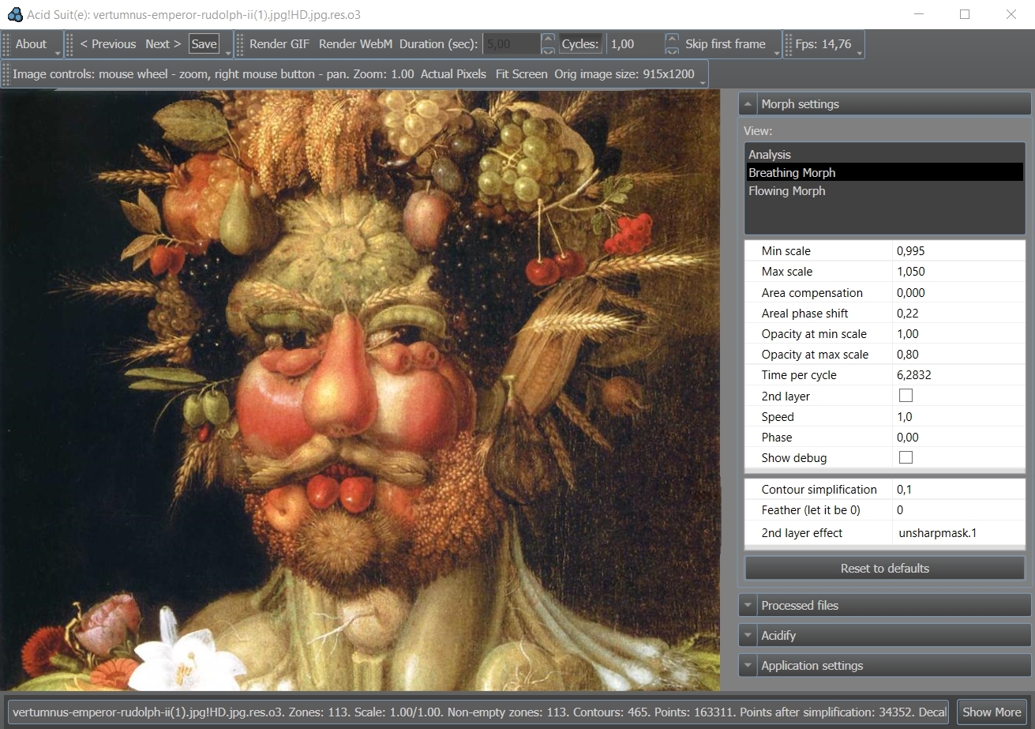Click the Areal phase shift value 0,22
Viewport: 1035px width, 729px height.
click(958, 313)
